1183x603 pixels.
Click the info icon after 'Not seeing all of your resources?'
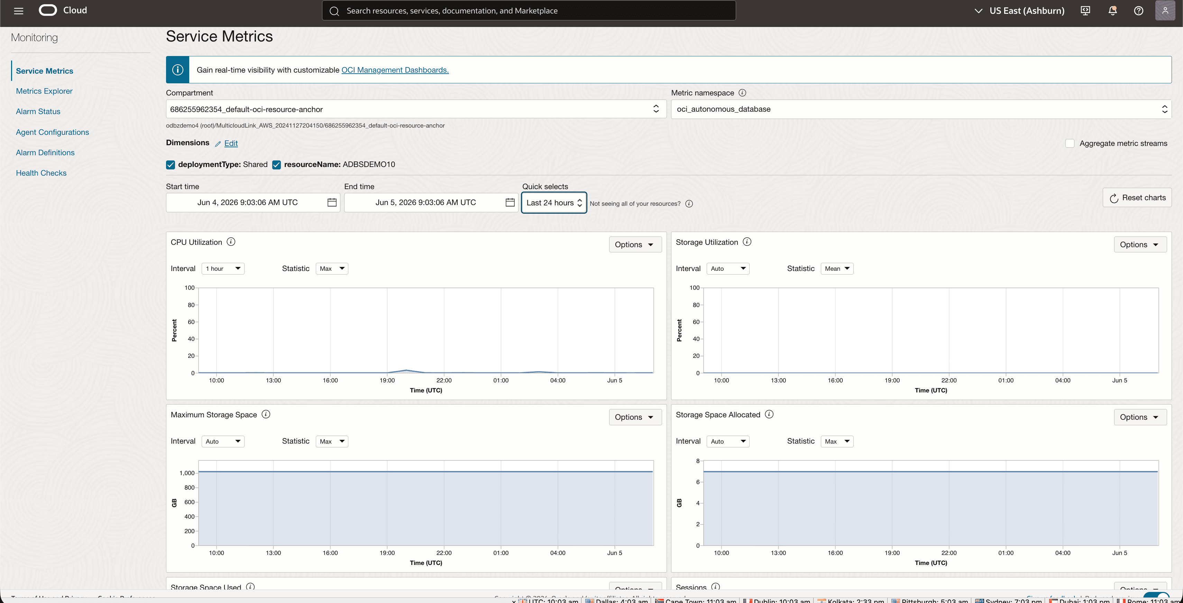[x=689, y=204]
